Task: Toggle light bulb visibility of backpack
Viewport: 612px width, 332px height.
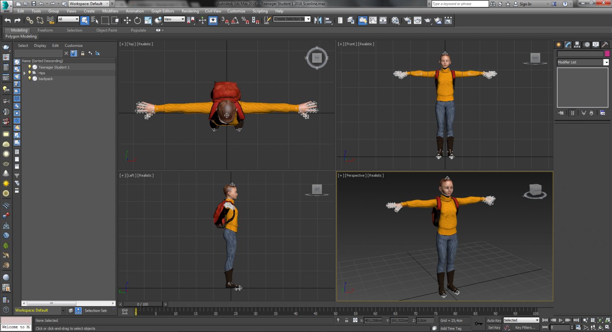Action: (x=29, y=79)
